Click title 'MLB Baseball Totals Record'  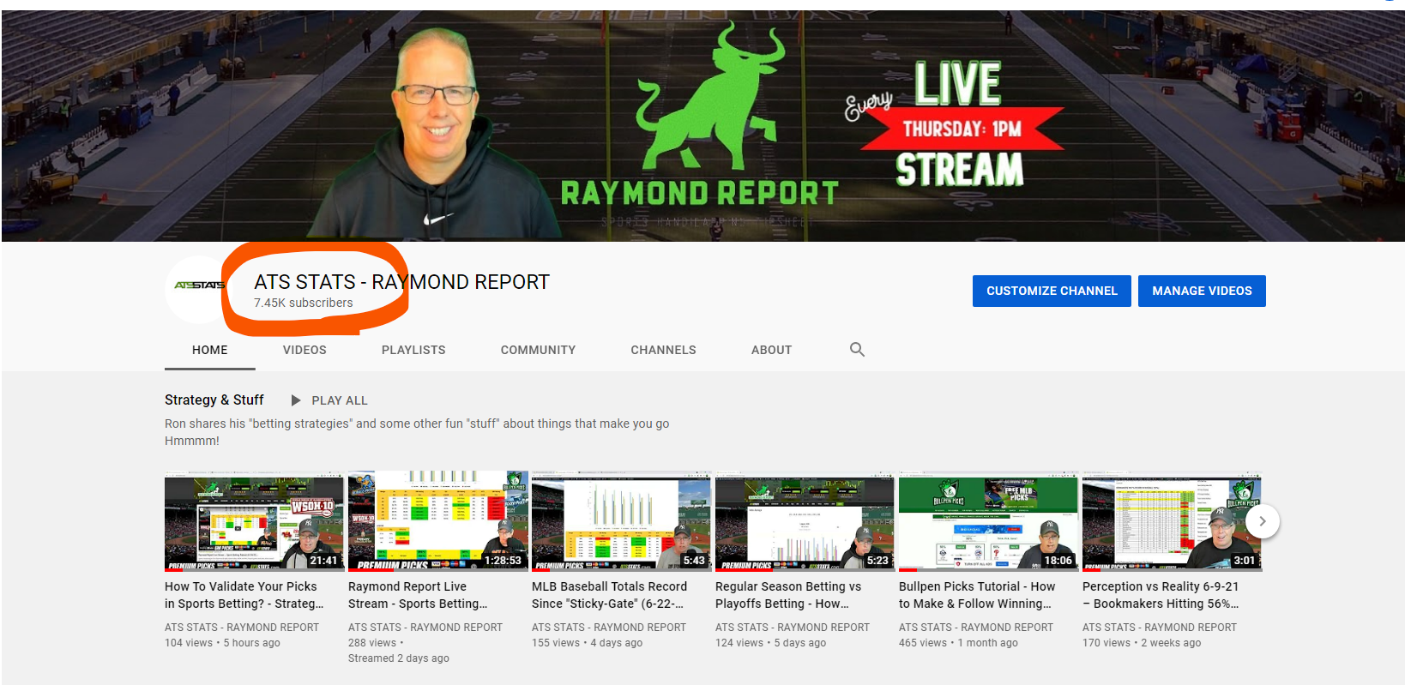[x=609, y=595]
